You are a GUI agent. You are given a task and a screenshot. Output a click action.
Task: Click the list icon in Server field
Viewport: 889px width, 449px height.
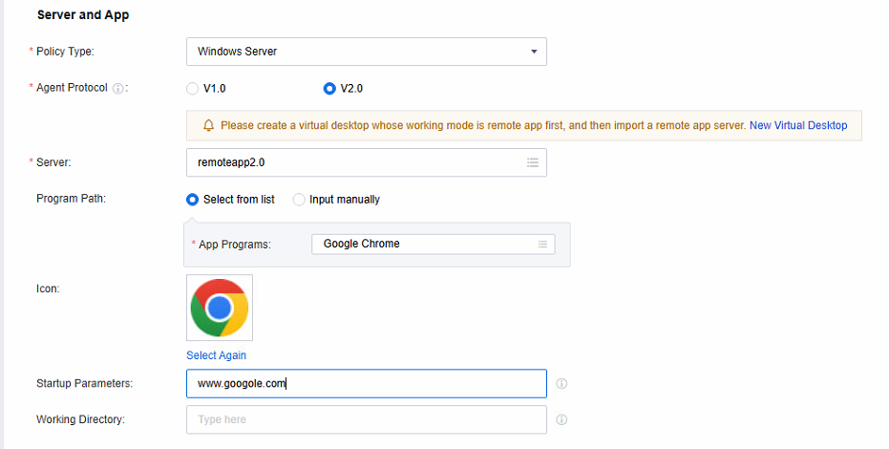pos(533,162)
